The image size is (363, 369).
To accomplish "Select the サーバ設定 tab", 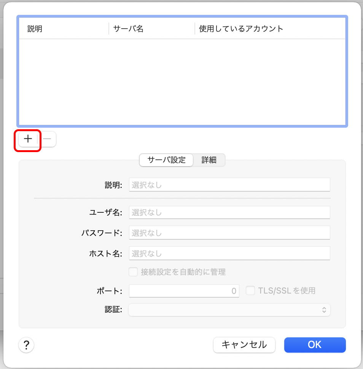I will 166,160.
